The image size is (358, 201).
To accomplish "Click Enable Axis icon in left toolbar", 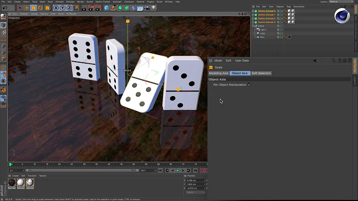I will coord(3,67).
